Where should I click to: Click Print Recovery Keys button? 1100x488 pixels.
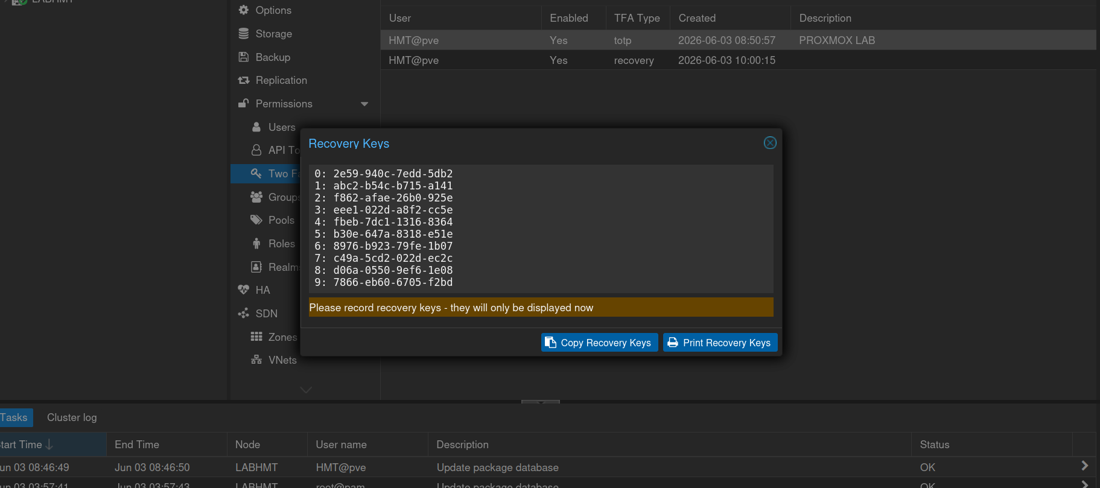click(x=720, y=343)
